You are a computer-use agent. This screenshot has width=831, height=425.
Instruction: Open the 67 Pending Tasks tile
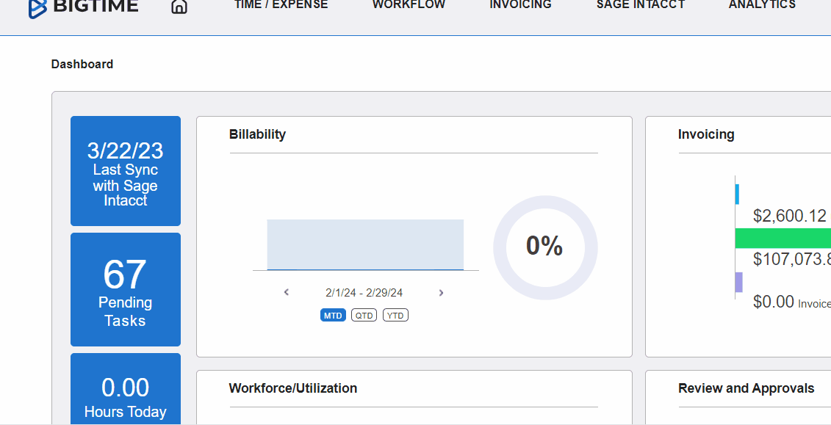point(125,289)
